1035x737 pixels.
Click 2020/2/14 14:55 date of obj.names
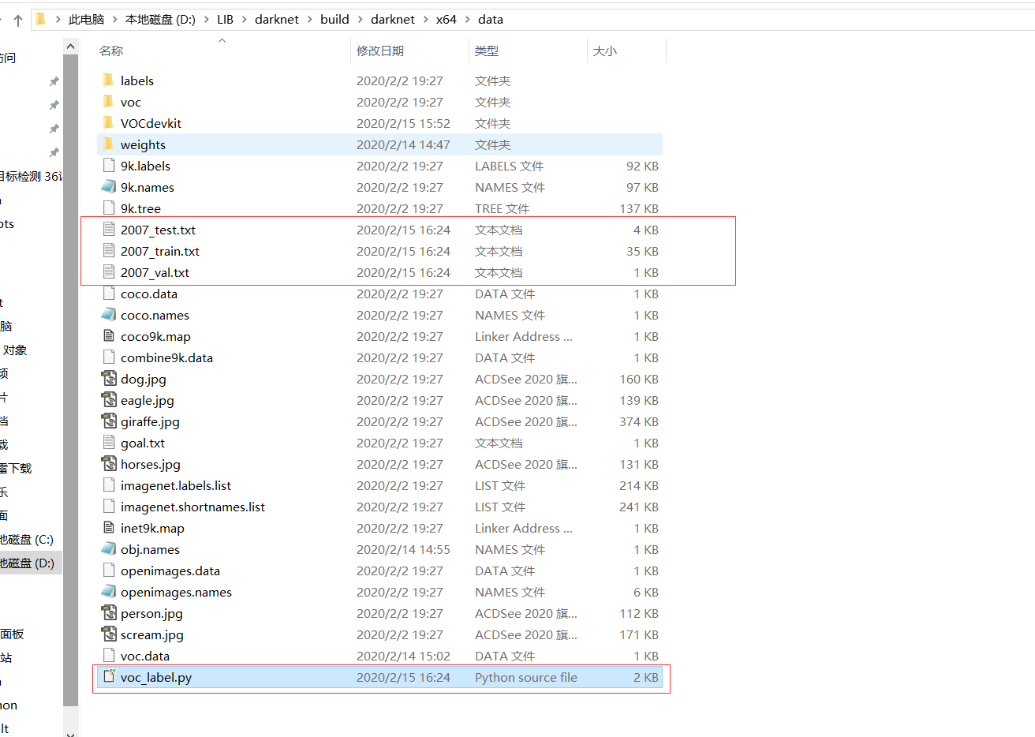(403, 549)
